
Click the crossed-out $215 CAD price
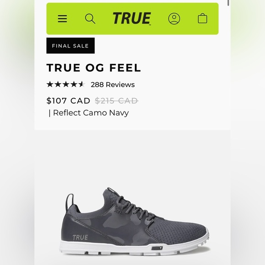click(117, 101)
